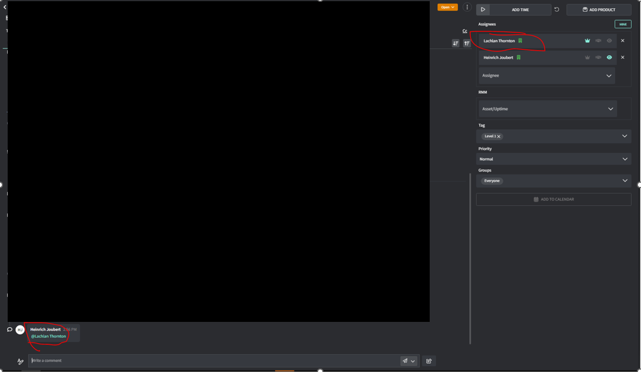641x372 pixels.
Task: Click the send comment paper plane icon
Action: point(405,361)
